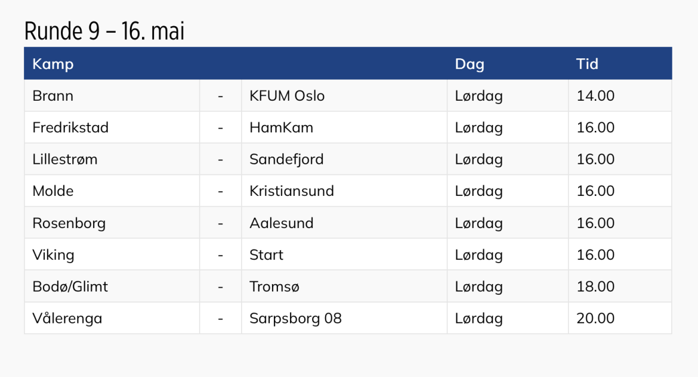Image resolution: width=698 pixels, height=377 pixels.
Task: Click the Start away team
Action: pos(266,255)
